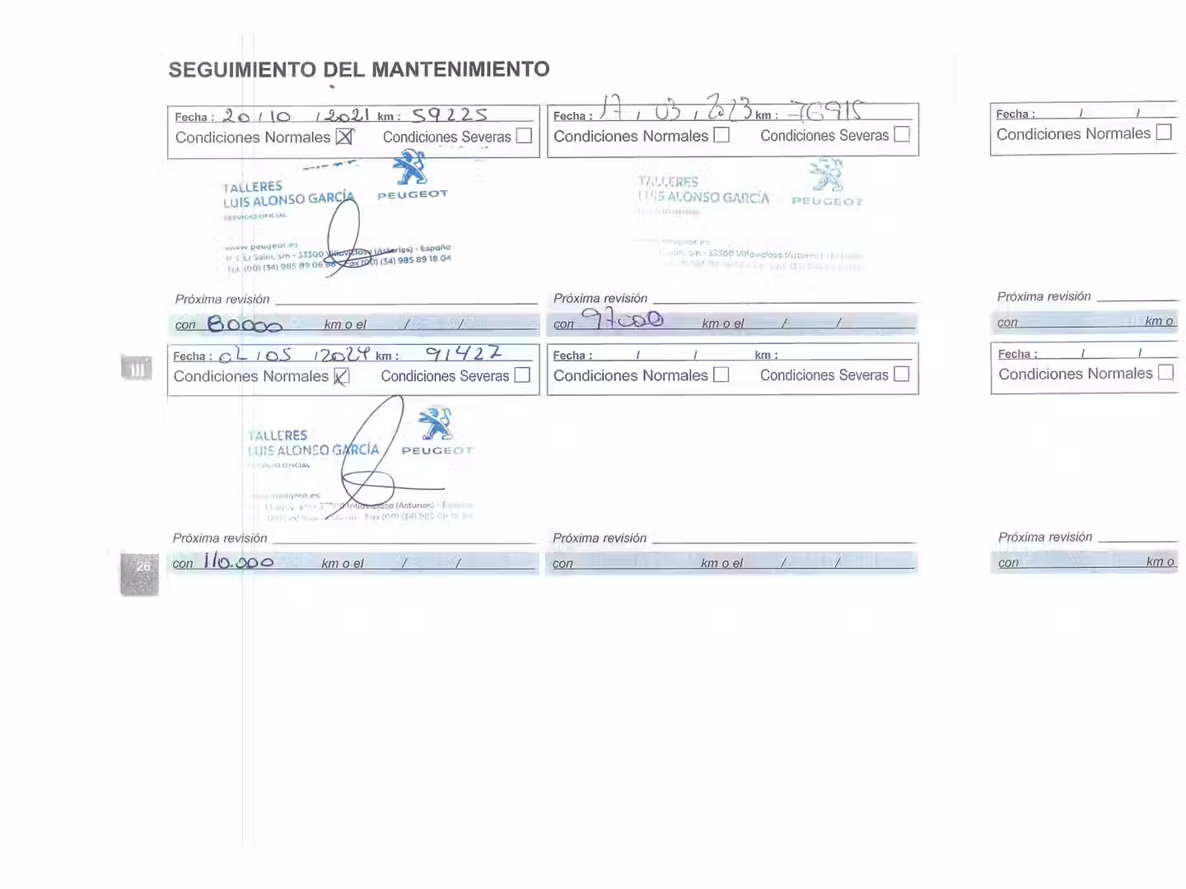1186x889 pixels.
Task: Toggle Condiciones Normales checkbox in the 2024 entry
Action: tap(342, 376)
